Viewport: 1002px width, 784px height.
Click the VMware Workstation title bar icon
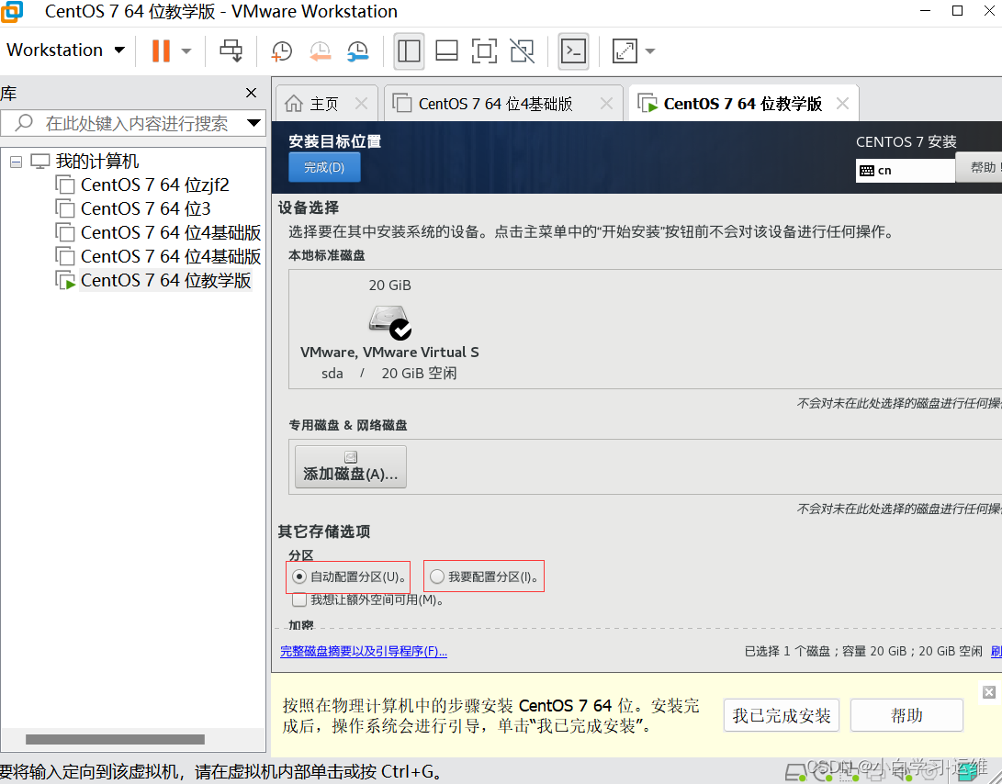pos(12,12)
